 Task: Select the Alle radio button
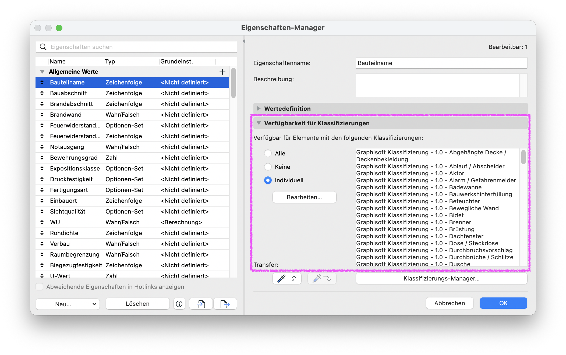pyautogui.click(x=268, y=153)
